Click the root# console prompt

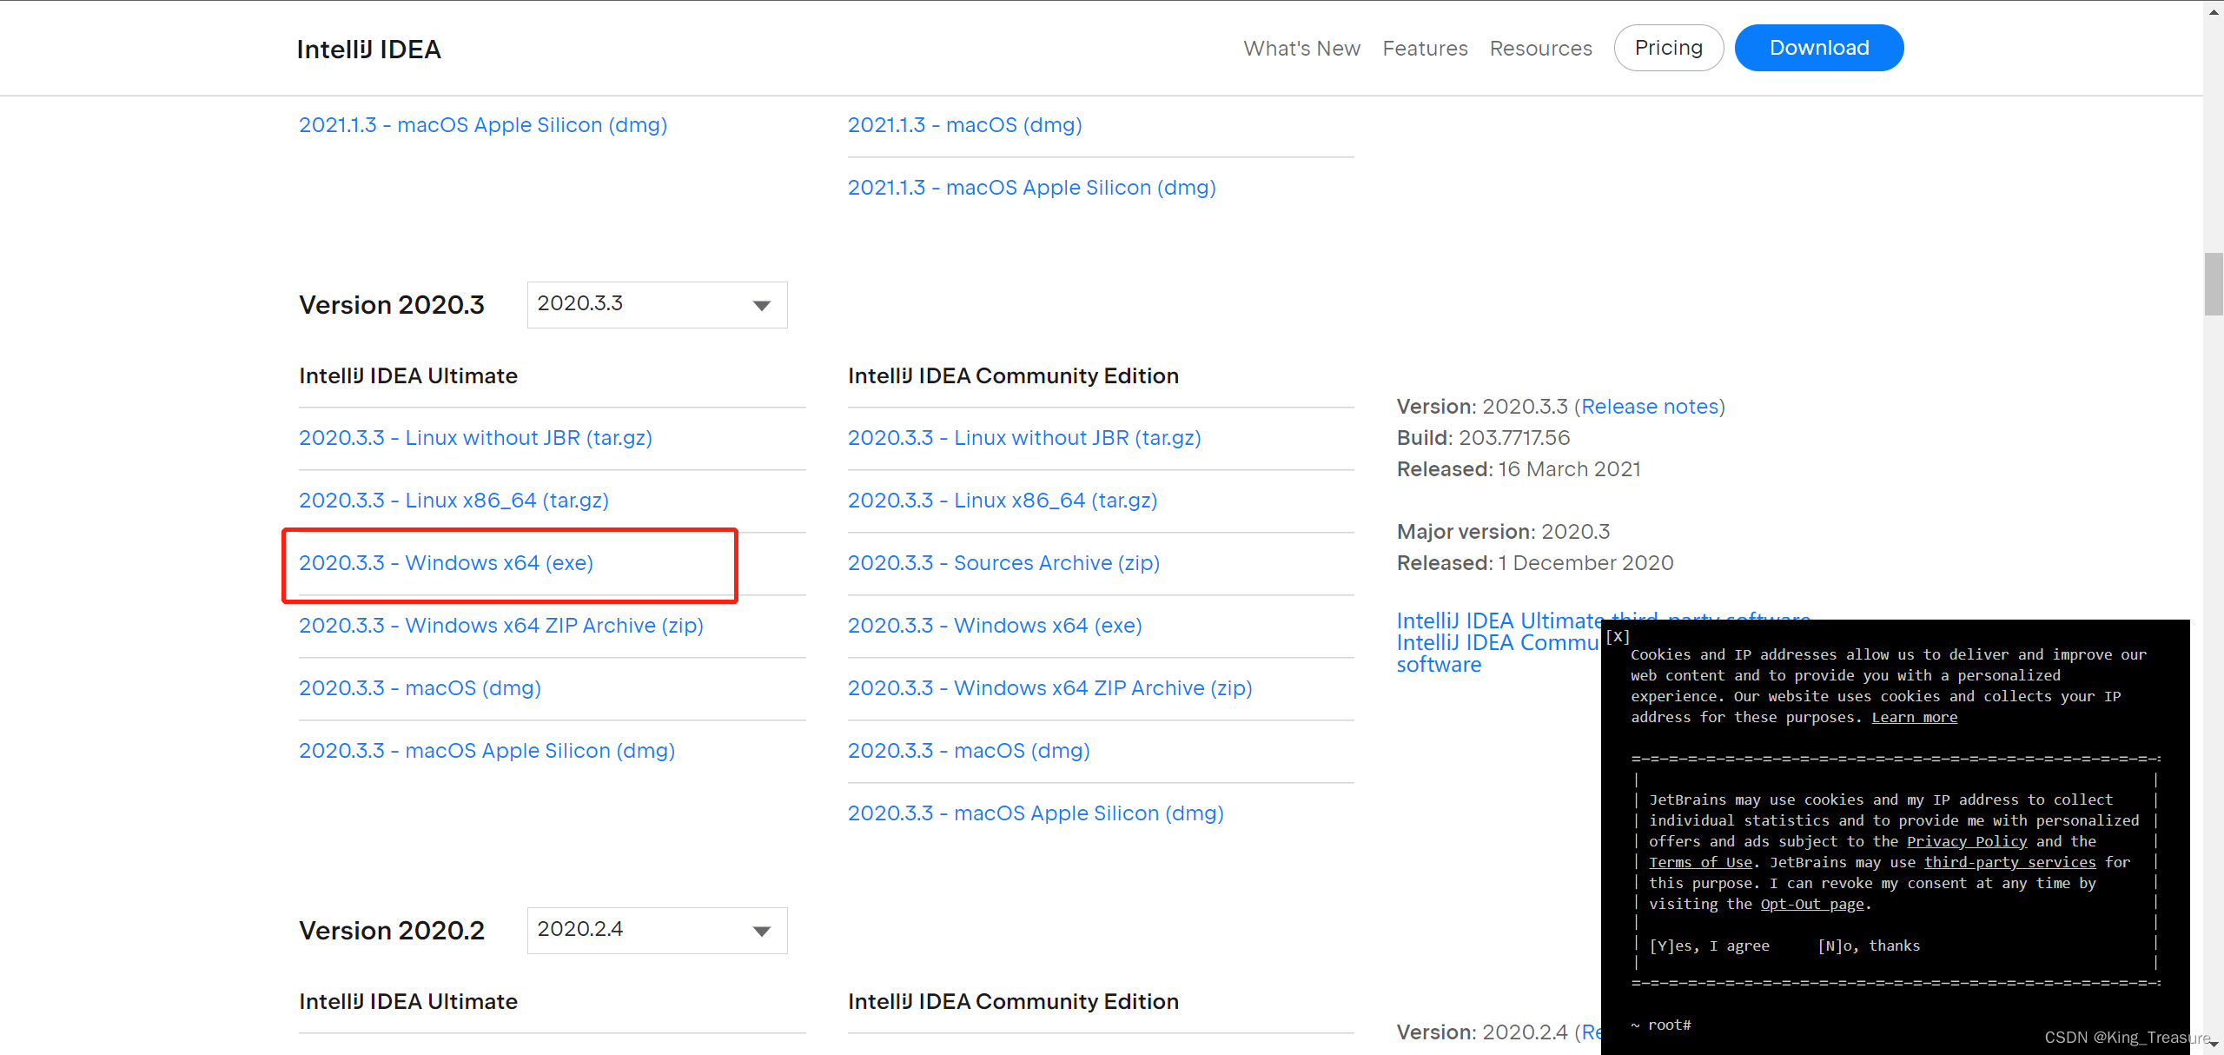pyautogui.click(x=1660, y=1025)
